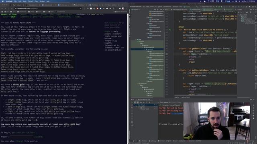Switch to the Git tool window tab

point(169,141)
